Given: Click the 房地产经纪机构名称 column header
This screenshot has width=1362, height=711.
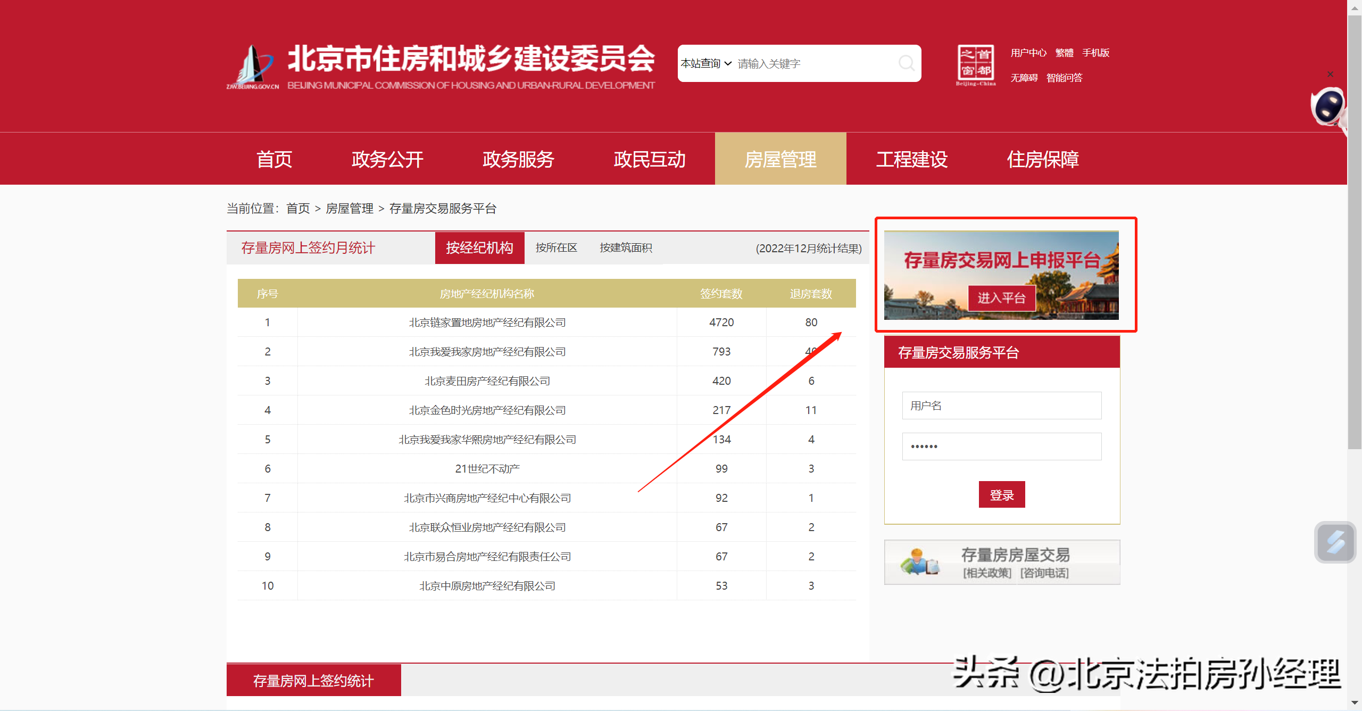Looking at the screenshot, I should point(487,294).
